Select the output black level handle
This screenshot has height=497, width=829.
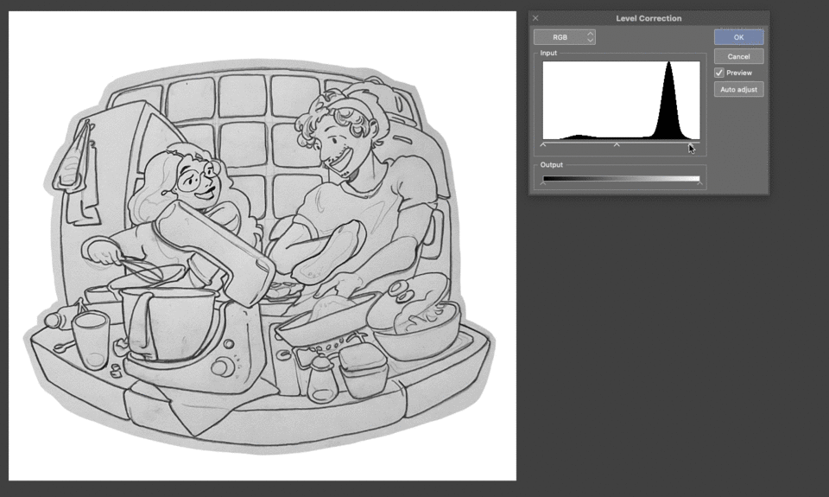(x=543, y=183)
